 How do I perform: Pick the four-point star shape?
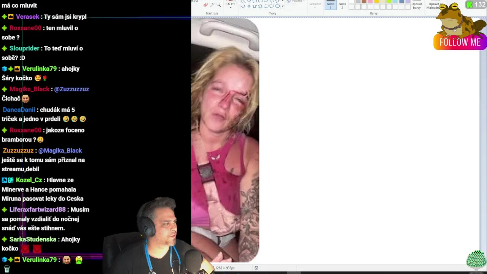pos(249,6)
